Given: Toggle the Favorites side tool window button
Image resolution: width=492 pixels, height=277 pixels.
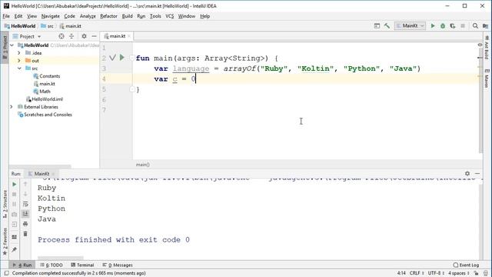Looking at the screenshot, I should (x=5, y=242).
